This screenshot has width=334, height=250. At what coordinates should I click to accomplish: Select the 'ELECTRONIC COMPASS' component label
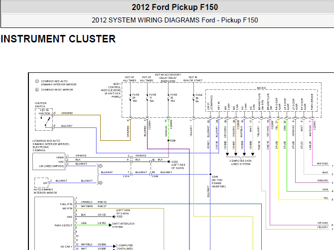[x=41, y=149]
